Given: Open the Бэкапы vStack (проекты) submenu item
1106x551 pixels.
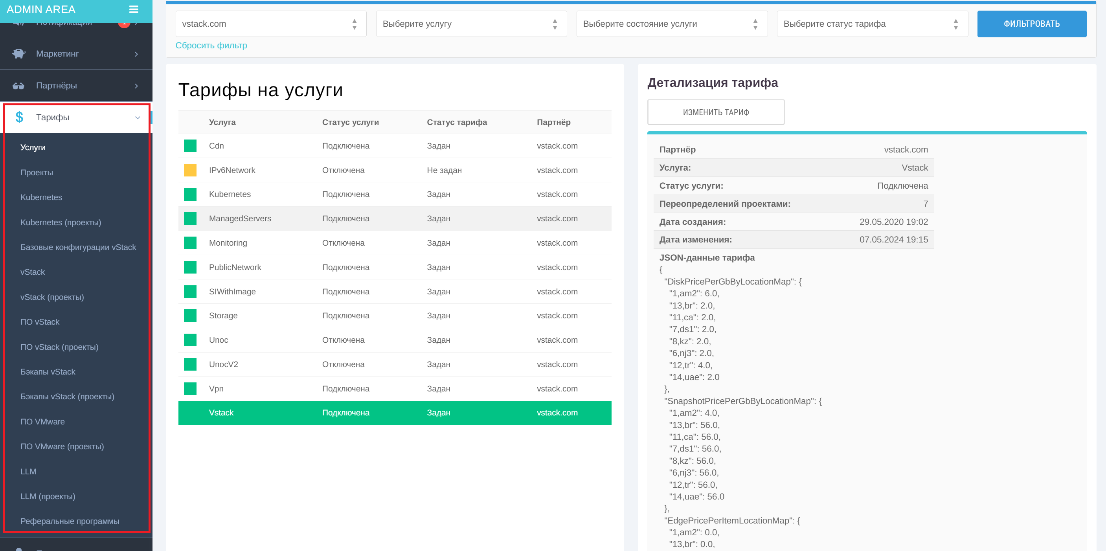Looking at the screenshot, I should coord(68,397).
